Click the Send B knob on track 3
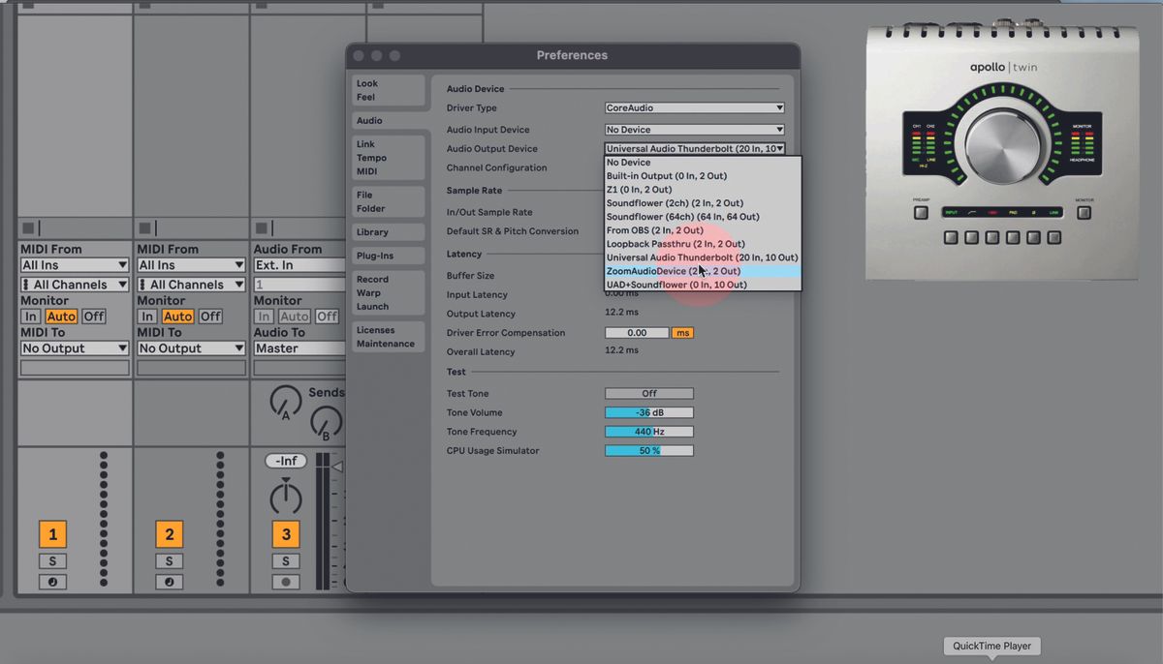Image resolution: width=1163 pixels, height=664 pixels. tap(326, 423)
